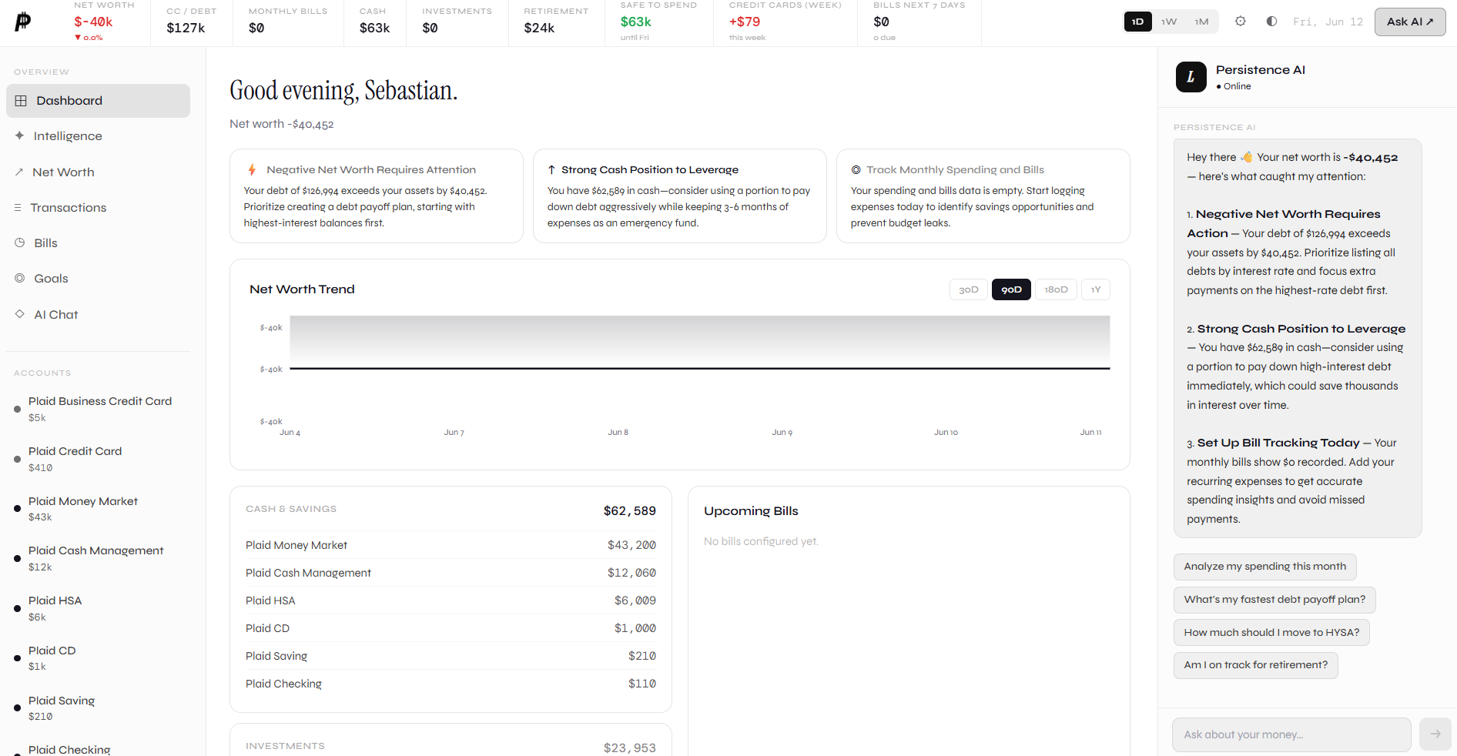Open the Track Monthly Spending and Bills card
The width and height of the screenshot is (1457, 756).
pos(983,196)
